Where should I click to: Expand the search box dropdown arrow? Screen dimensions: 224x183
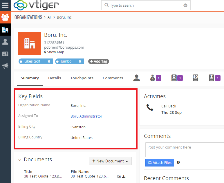(x=185, y=6)
